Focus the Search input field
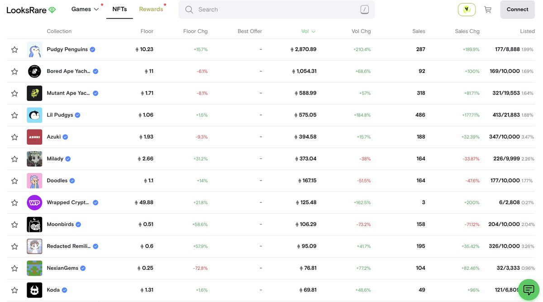Screen dimensions: 543x302 (276, 10)
